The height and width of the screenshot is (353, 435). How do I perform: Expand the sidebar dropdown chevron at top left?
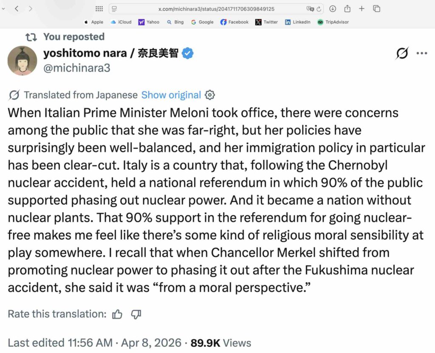(3, 8)
